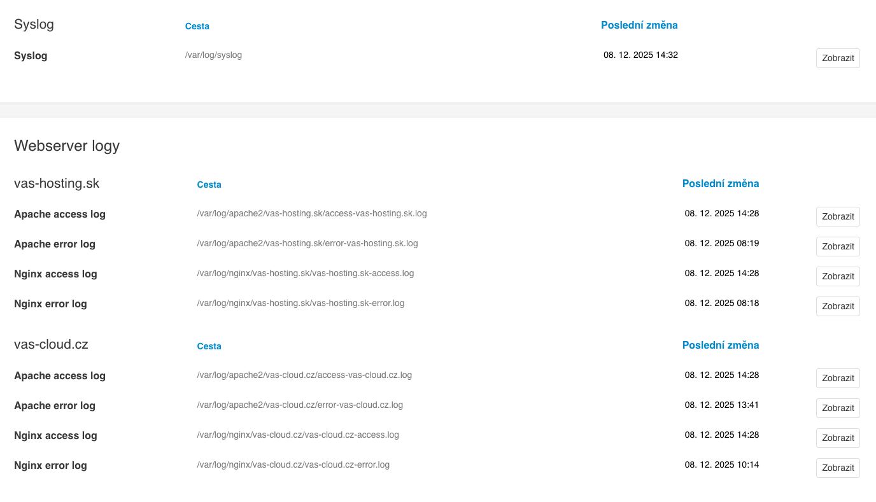The width and height of the screenshot is (876, 502).
Task: Open the vas-cloud.cz Apache error log
Action: (837, 408)
